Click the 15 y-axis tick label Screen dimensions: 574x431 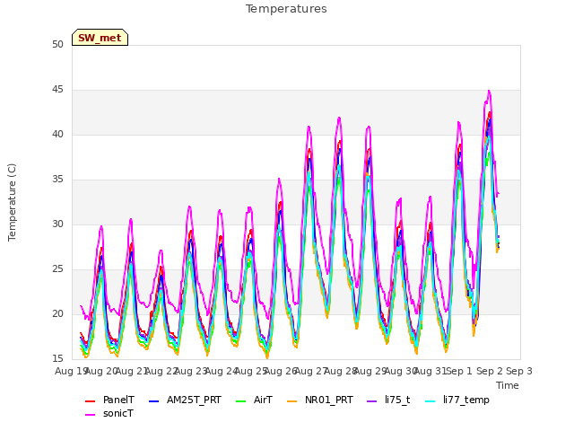57,358
